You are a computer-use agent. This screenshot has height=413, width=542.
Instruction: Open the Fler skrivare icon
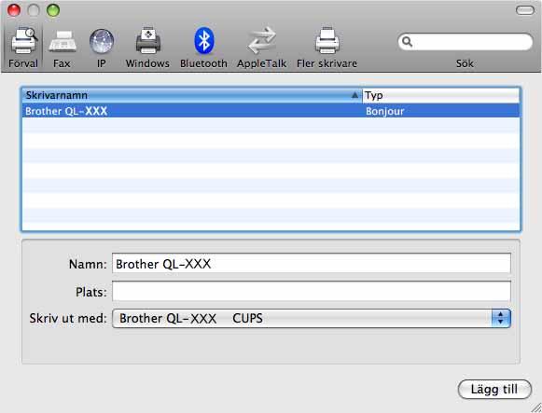click(x=327, y=41)
